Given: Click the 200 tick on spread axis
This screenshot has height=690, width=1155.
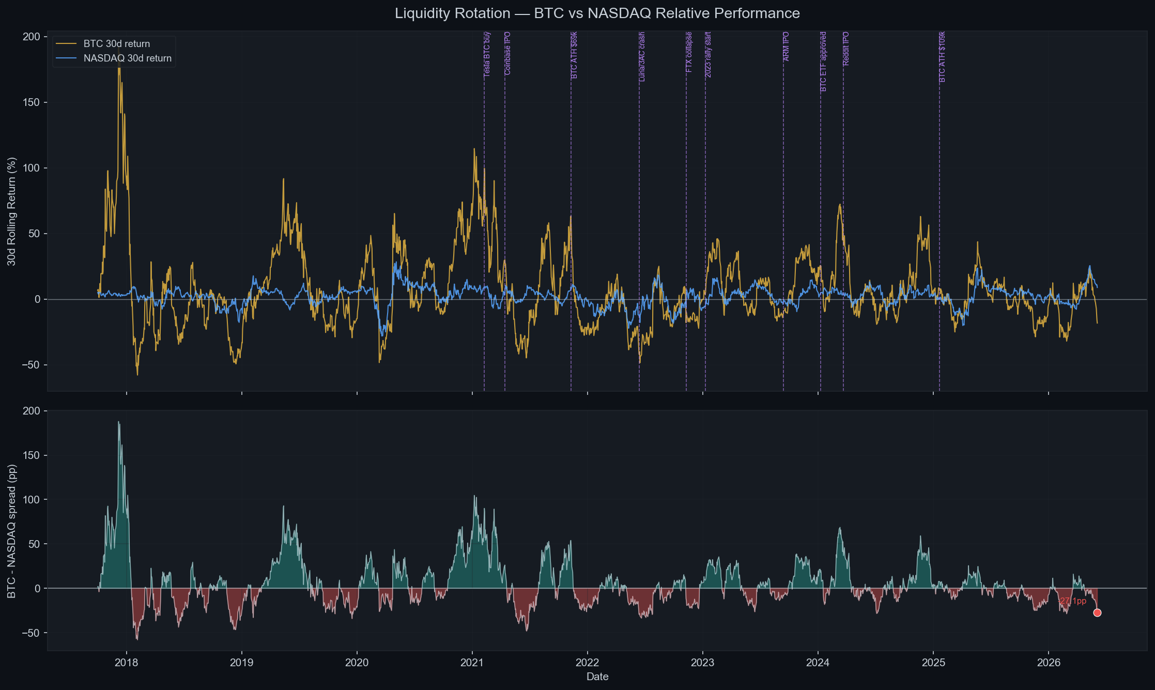Looking at the screenshot, I should point(31,411).
